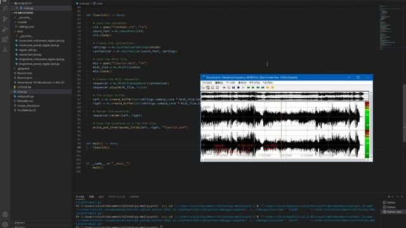Switch to the Debug Console panel tab
This screenshot has width=406, height=228.
tap(117, 197)
